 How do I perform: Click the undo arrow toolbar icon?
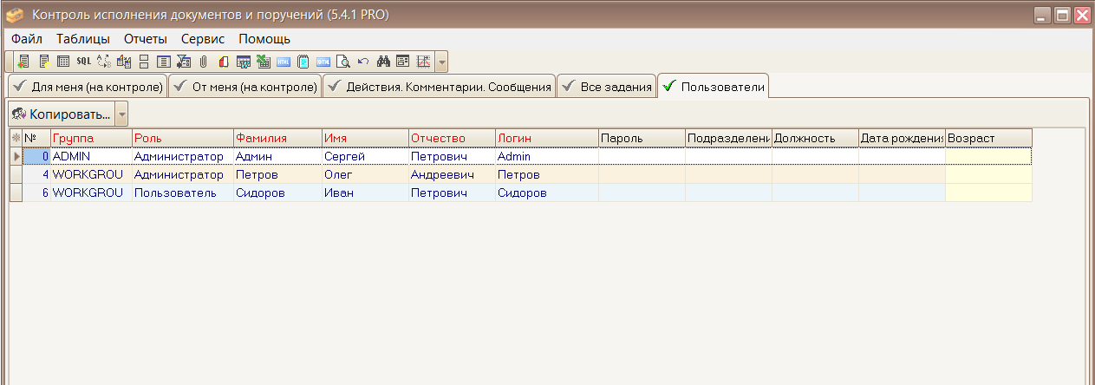pos(363,62)
